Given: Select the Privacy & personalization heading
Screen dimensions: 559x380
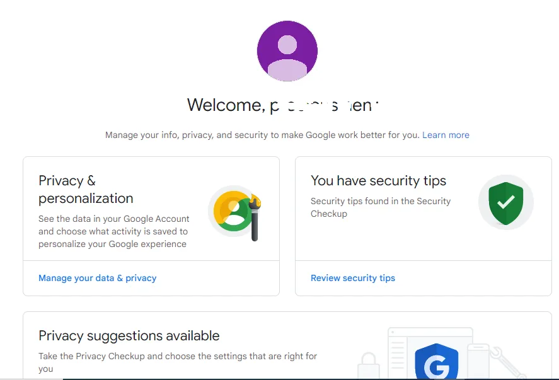Looking at the screenshot, I should click(86, 189).
